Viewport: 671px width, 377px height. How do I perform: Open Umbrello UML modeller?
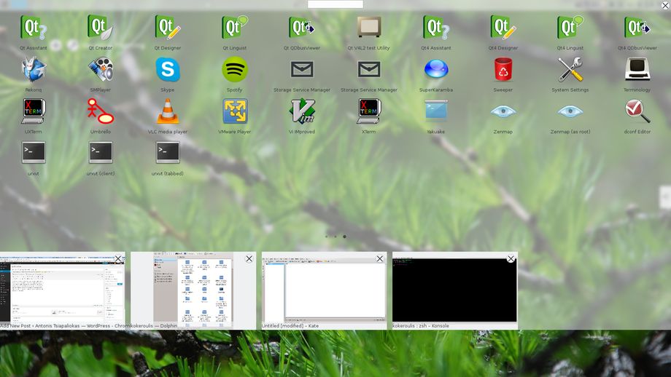pyautogui.click(x=101, y=111)
